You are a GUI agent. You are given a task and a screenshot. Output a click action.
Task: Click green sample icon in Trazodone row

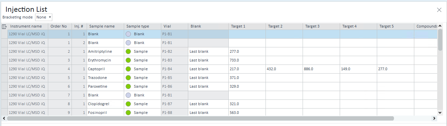click(128, 78)
